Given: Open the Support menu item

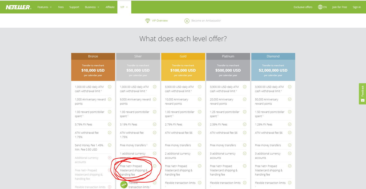Looking at the screenshot, I should pyautogui.click(x=74, y=7).
